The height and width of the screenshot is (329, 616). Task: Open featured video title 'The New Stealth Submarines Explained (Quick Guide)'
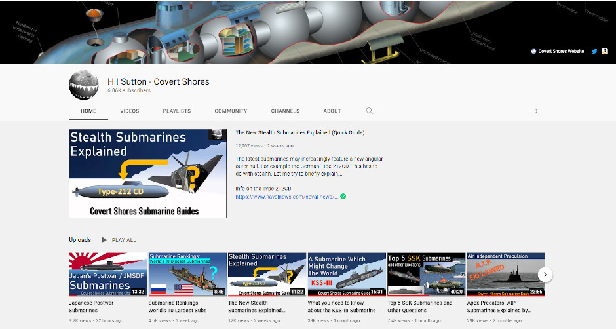pos(299,133)
